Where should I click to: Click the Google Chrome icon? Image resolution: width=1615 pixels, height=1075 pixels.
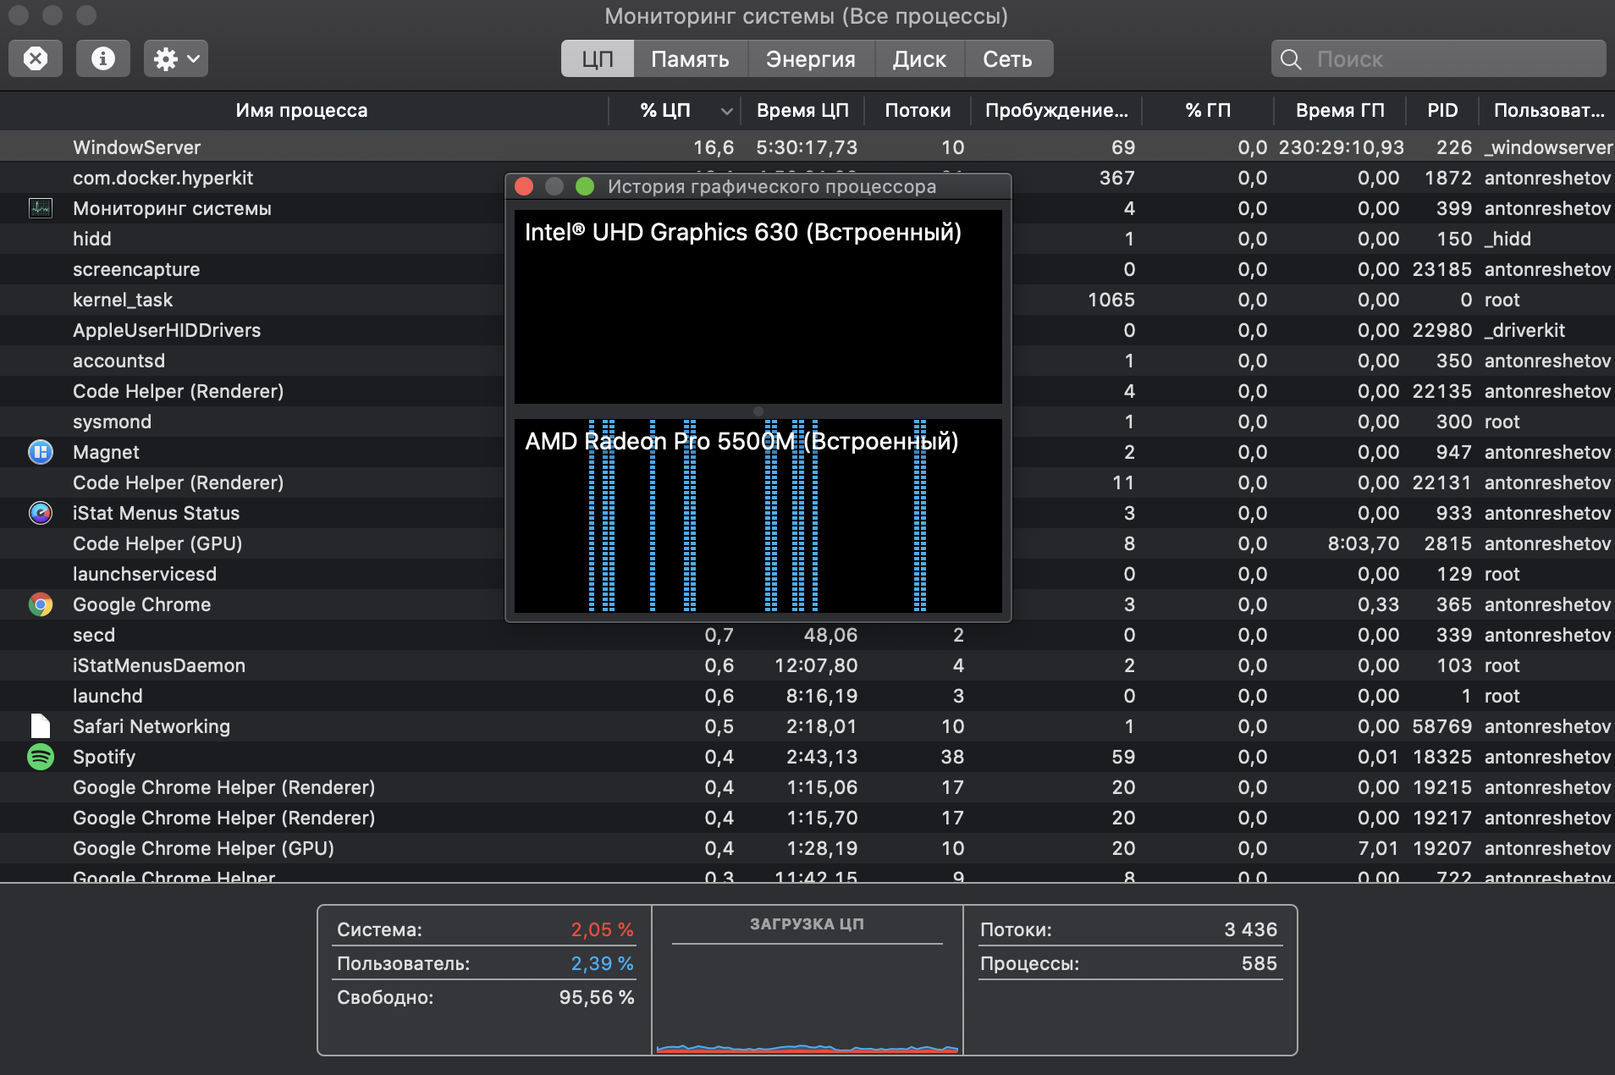[41, 604]
